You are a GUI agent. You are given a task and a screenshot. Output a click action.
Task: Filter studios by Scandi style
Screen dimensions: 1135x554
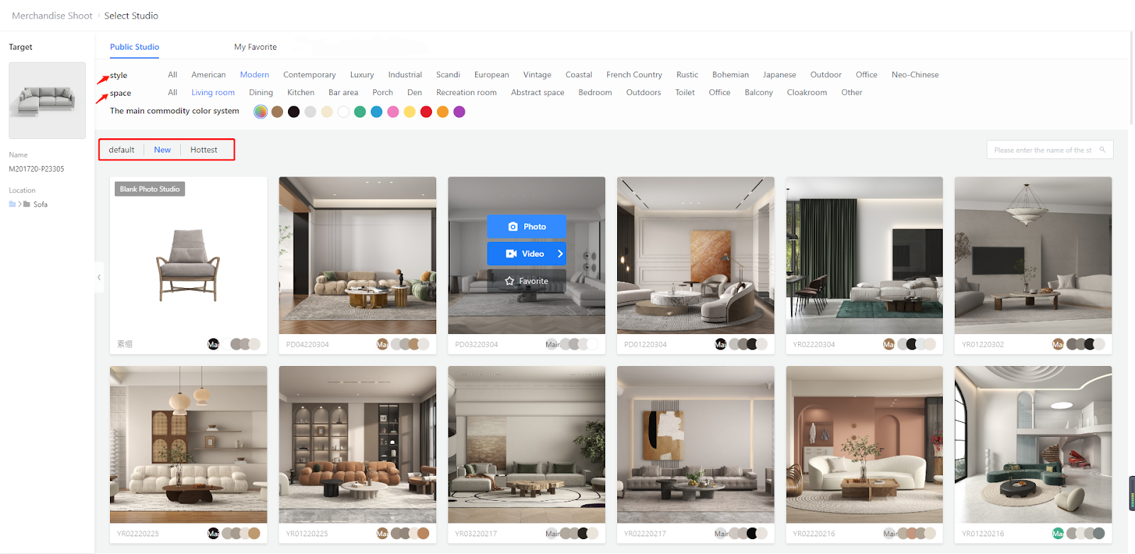pyautogui.click(x=448, y=74)
